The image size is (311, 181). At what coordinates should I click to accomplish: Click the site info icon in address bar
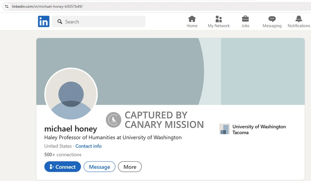pyautogui.click(x=7, y=6)
